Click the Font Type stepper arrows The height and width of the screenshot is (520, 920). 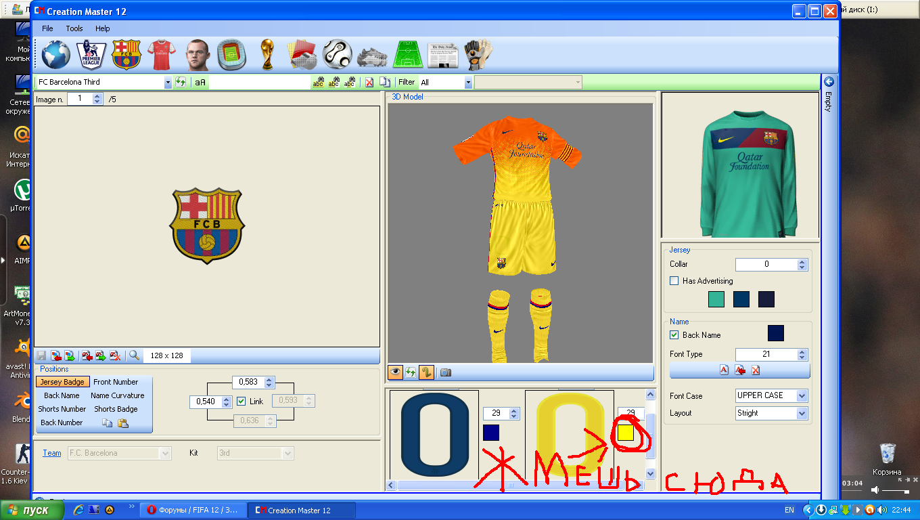802,354
